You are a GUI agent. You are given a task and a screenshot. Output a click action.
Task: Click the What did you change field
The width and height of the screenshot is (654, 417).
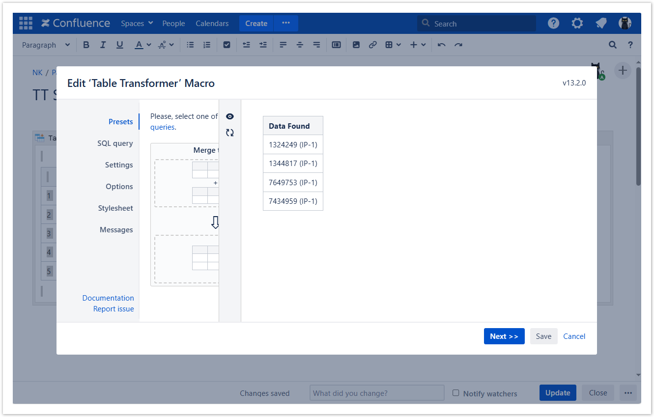(377, 393)
